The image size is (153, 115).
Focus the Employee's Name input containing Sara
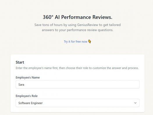[78, 84]
